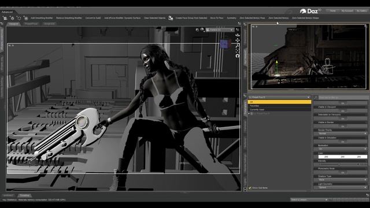The width and height of the screenshot is (370, 208).
Task: Click Clear Selected Objects
Action: click(155, 18)
